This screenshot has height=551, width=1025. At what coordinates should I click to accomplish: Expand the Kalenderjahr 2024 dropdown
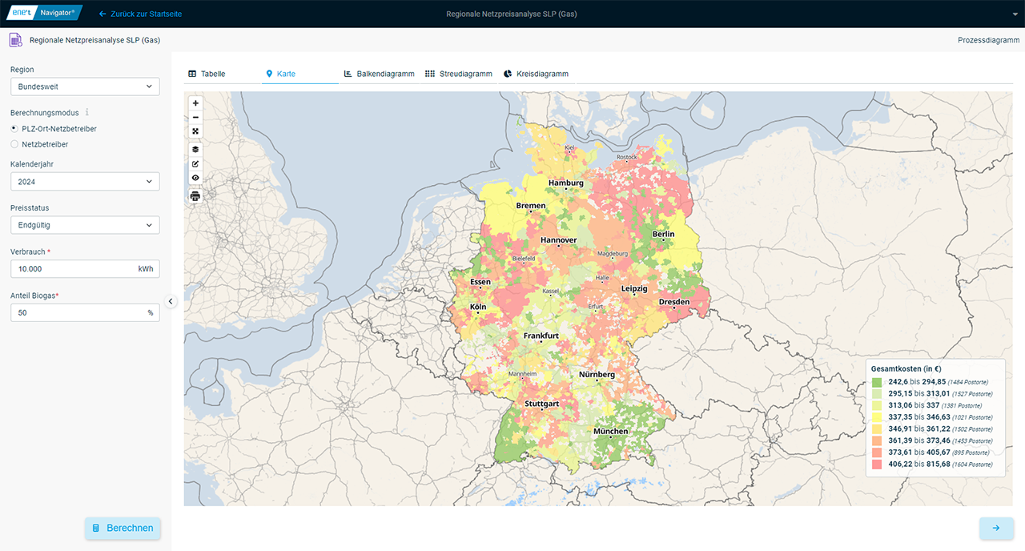84,182
